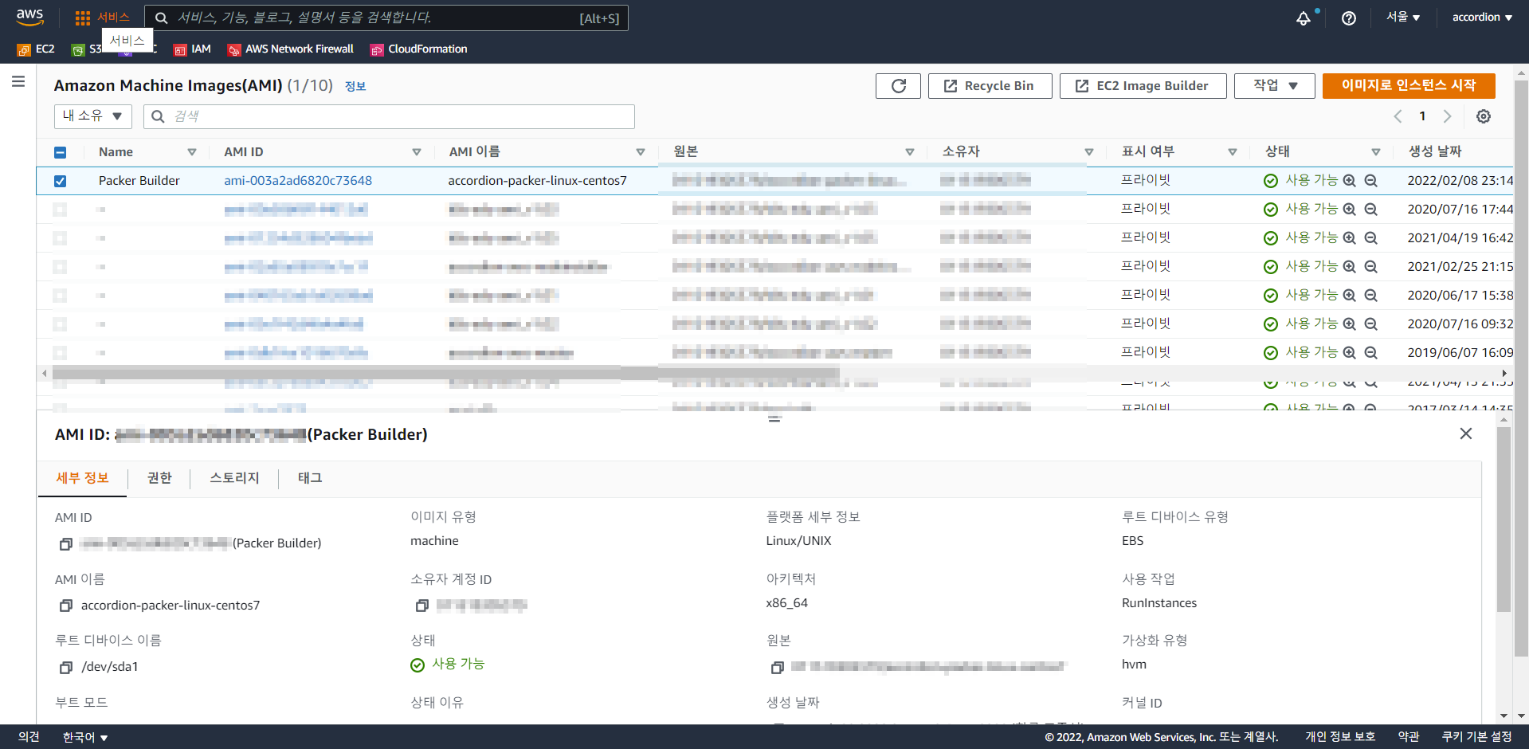Image resolution: width=1529 pixels, height=749 pixels.
Task: Grab the split panel resize handle
Action: tap(774, 418)
